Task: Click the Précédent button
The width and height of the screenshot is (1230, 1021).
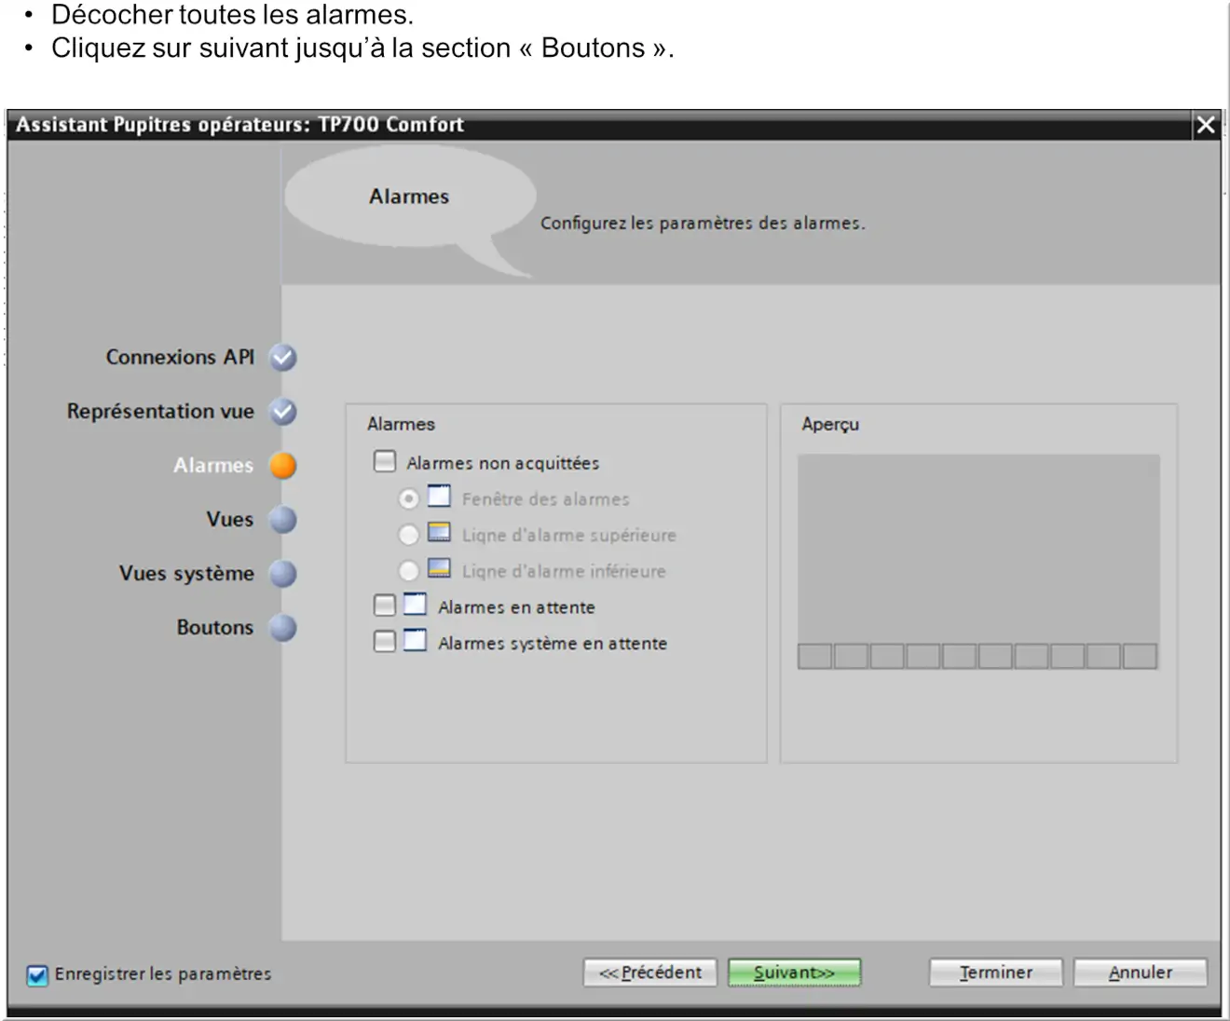Action: coord(650,973)
